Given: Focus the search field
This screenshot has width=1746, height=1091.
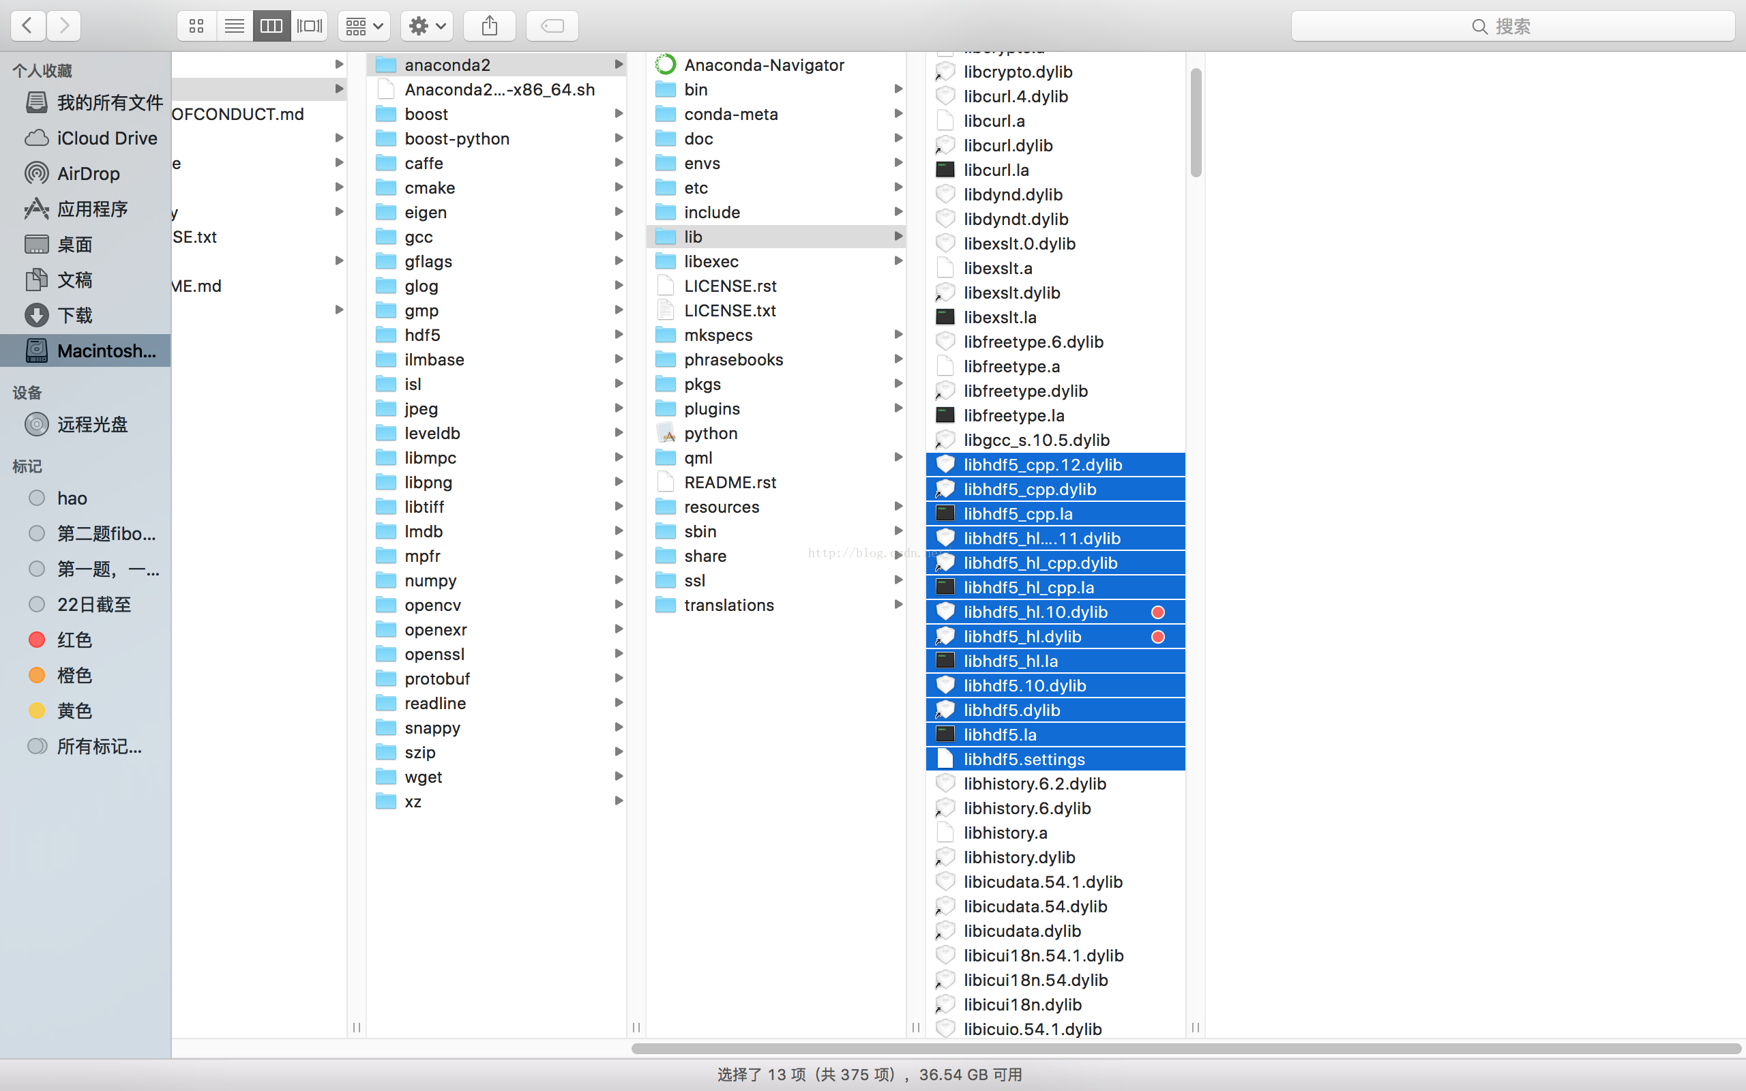Looking at the screenshot, I should [x=1513, y=26].
